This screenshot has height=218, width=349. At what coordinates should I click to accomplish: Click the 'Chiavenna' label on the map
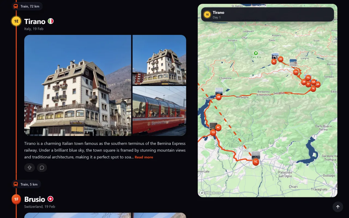[x=225, y=78]
